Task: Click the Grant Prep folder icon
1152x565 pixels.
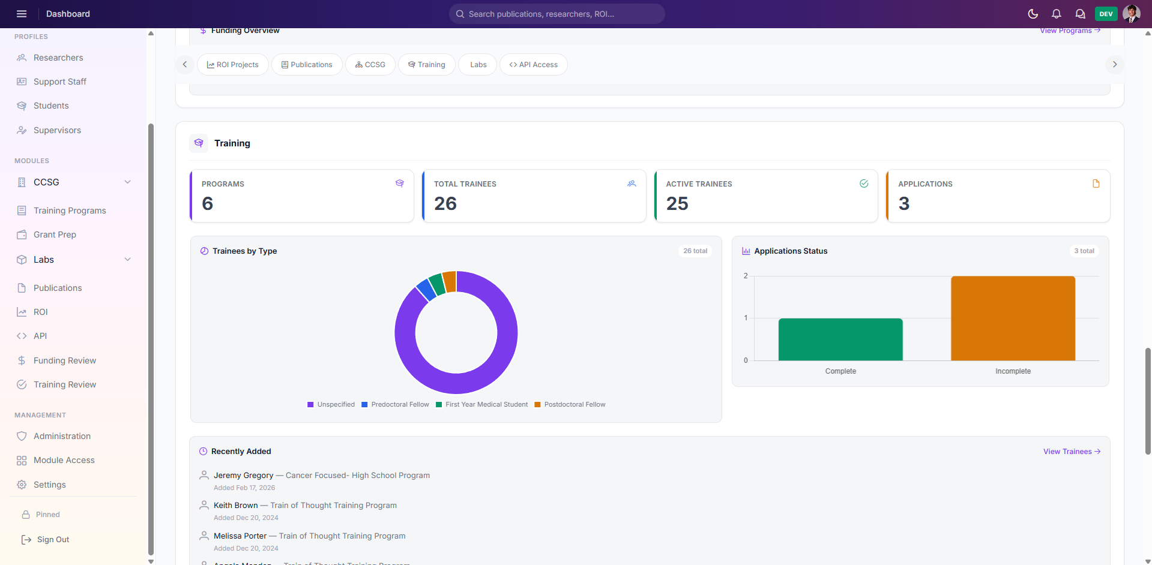Action: (22, 235)
